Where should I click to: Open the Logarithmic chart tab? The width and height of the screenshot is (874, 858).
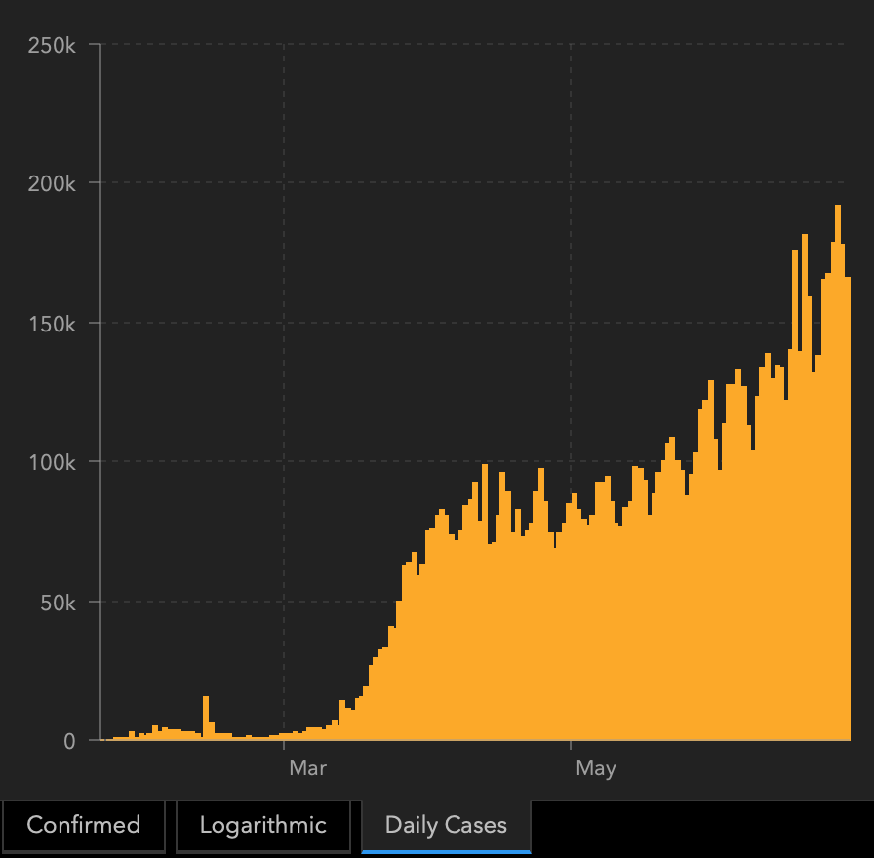coord(262,825)
